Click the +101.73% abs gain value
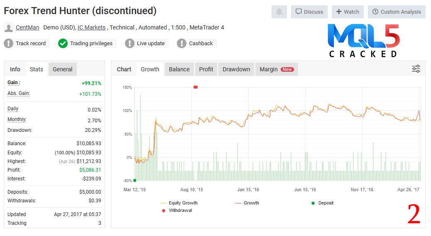 90,94
